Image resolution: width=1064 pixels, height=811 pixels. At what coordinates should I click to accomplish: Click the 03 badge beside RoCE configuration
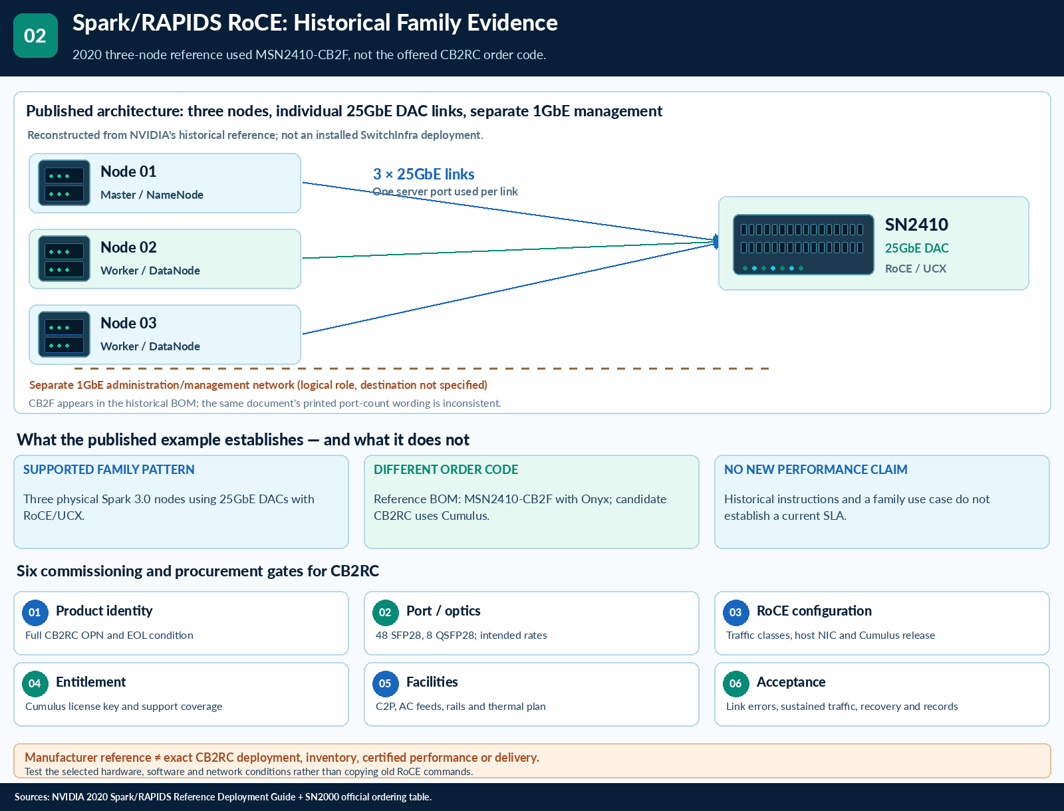click(x=735, y=612)
